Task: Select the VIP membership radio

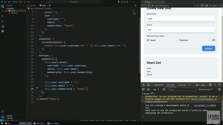Action: point(210,40)
